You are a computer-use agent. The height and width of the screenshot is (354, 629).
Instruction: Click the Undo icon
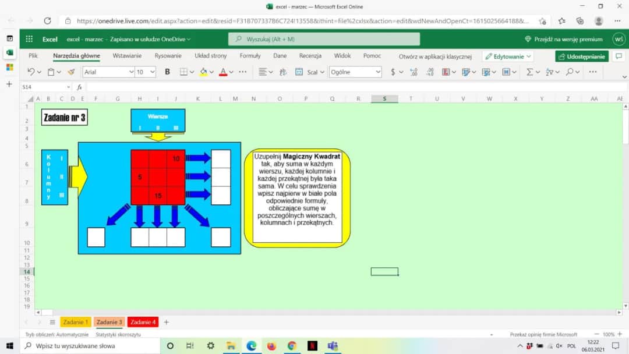(30, 72)
